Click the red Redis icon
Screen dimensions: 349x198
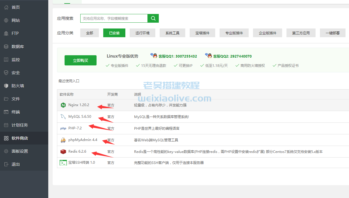point(63,151)
